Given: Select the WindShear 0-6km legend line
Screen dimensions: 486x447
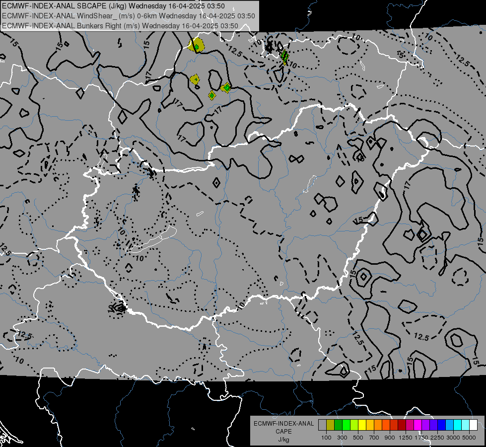Looking at the screenshot, I should pyautogui.click(x=128, y=16).
